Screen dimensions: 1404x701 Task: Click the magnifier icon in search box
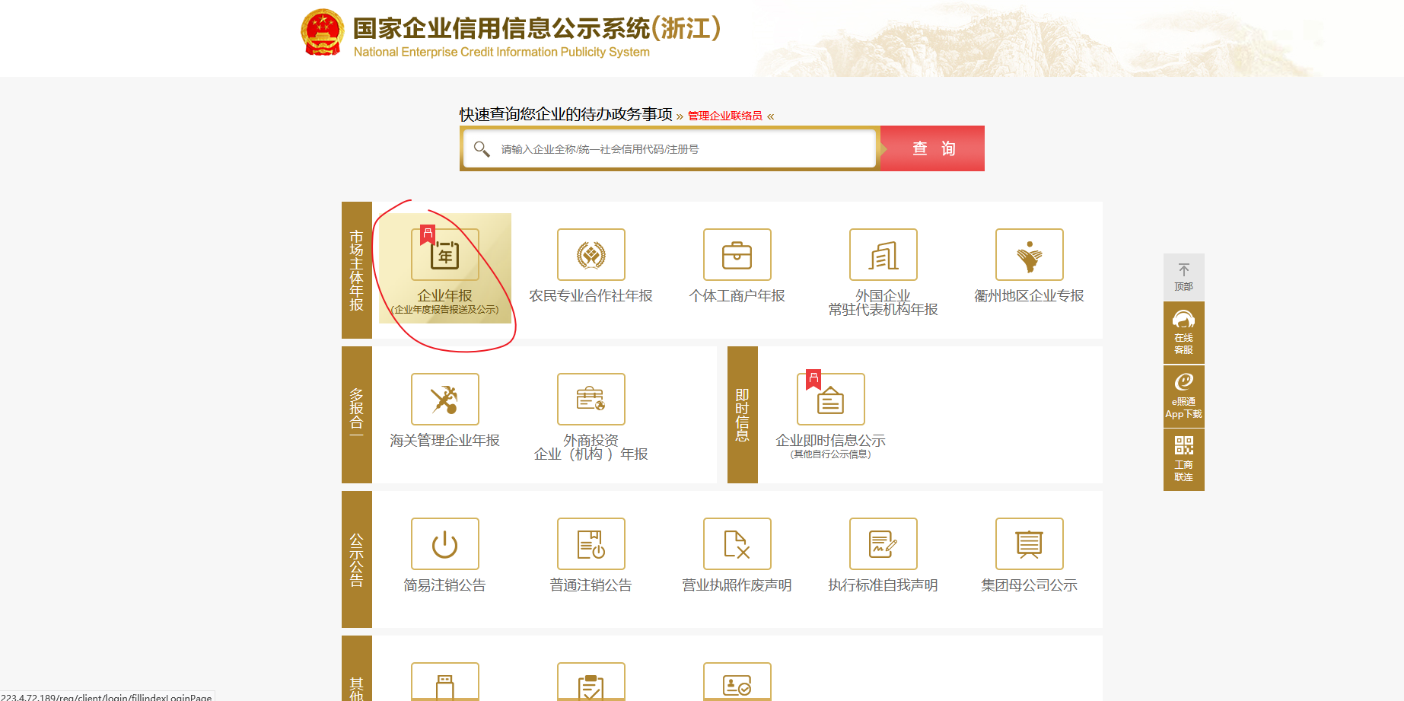(x=482, y=148)
